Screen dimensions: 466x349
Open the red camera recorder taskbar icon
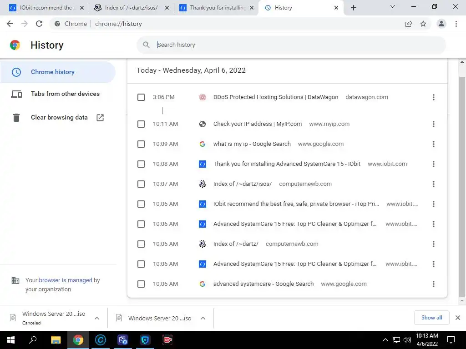[167, 340]
